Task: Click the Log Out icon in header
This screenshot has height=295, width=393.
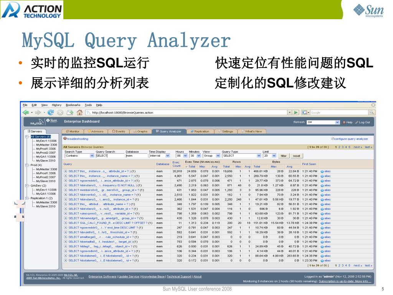Action: tap(357, 123)
